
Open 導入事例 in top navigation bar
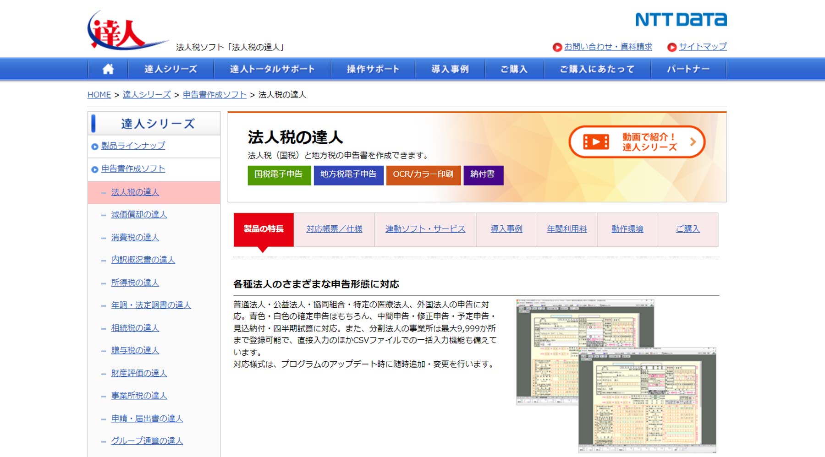(450, 69)
